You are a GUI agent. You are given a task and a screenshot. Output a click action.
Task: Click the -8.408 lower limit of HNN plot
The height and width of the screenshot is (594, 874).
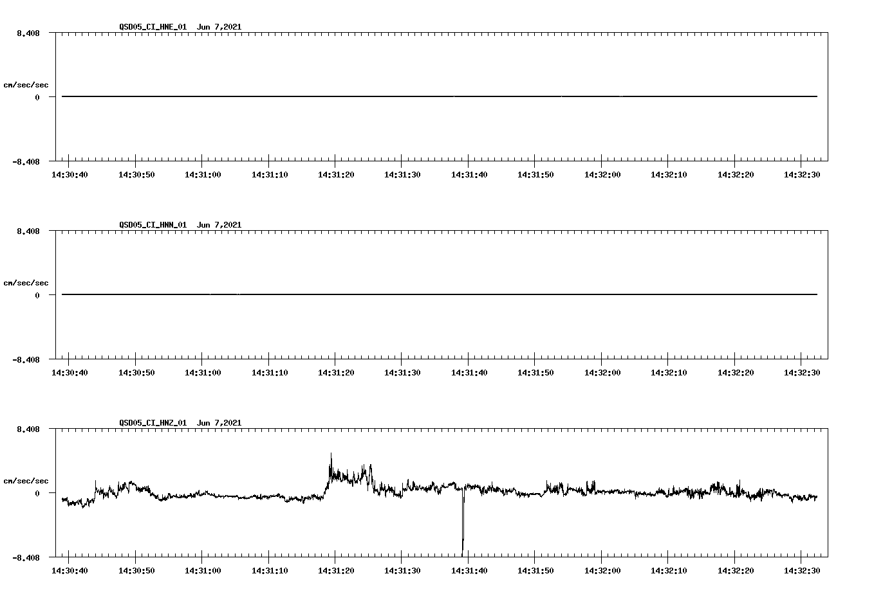[x=26, y=359]
